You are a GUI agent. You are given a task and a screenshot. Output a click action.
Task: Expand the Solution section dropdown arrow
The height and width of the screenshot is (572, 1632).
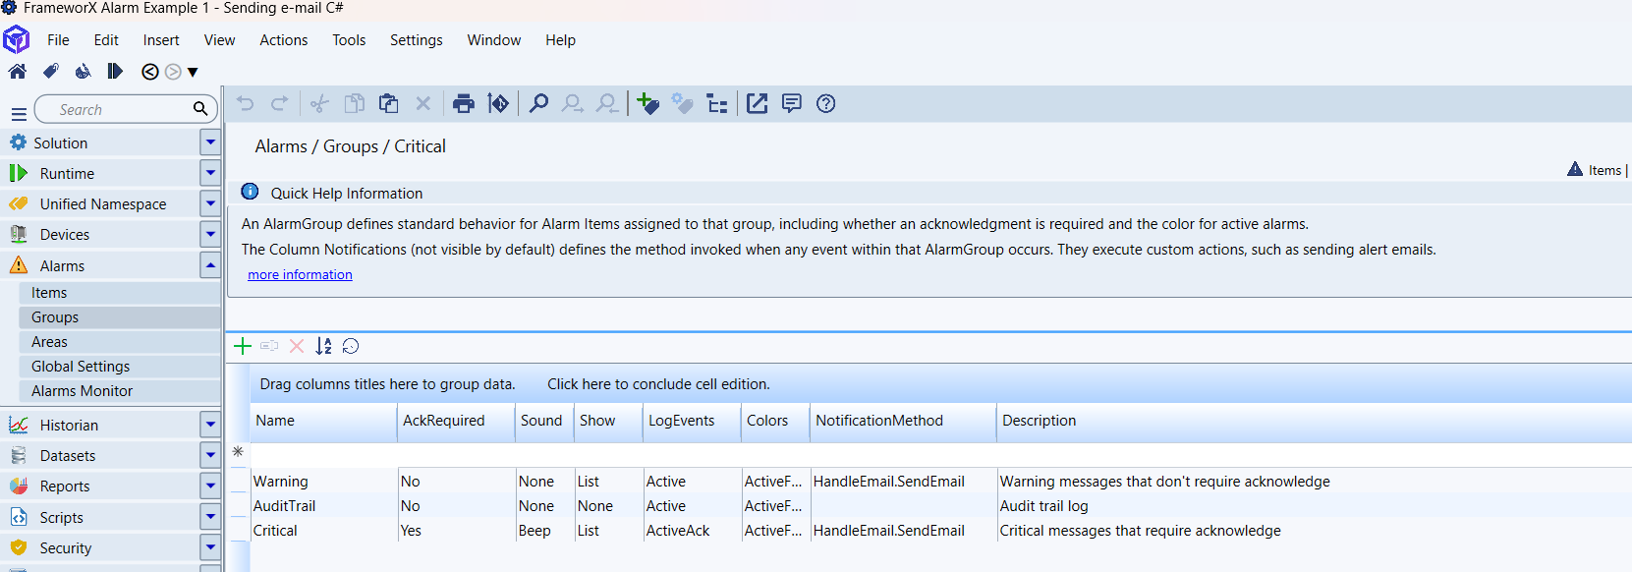tap(210, 143)
